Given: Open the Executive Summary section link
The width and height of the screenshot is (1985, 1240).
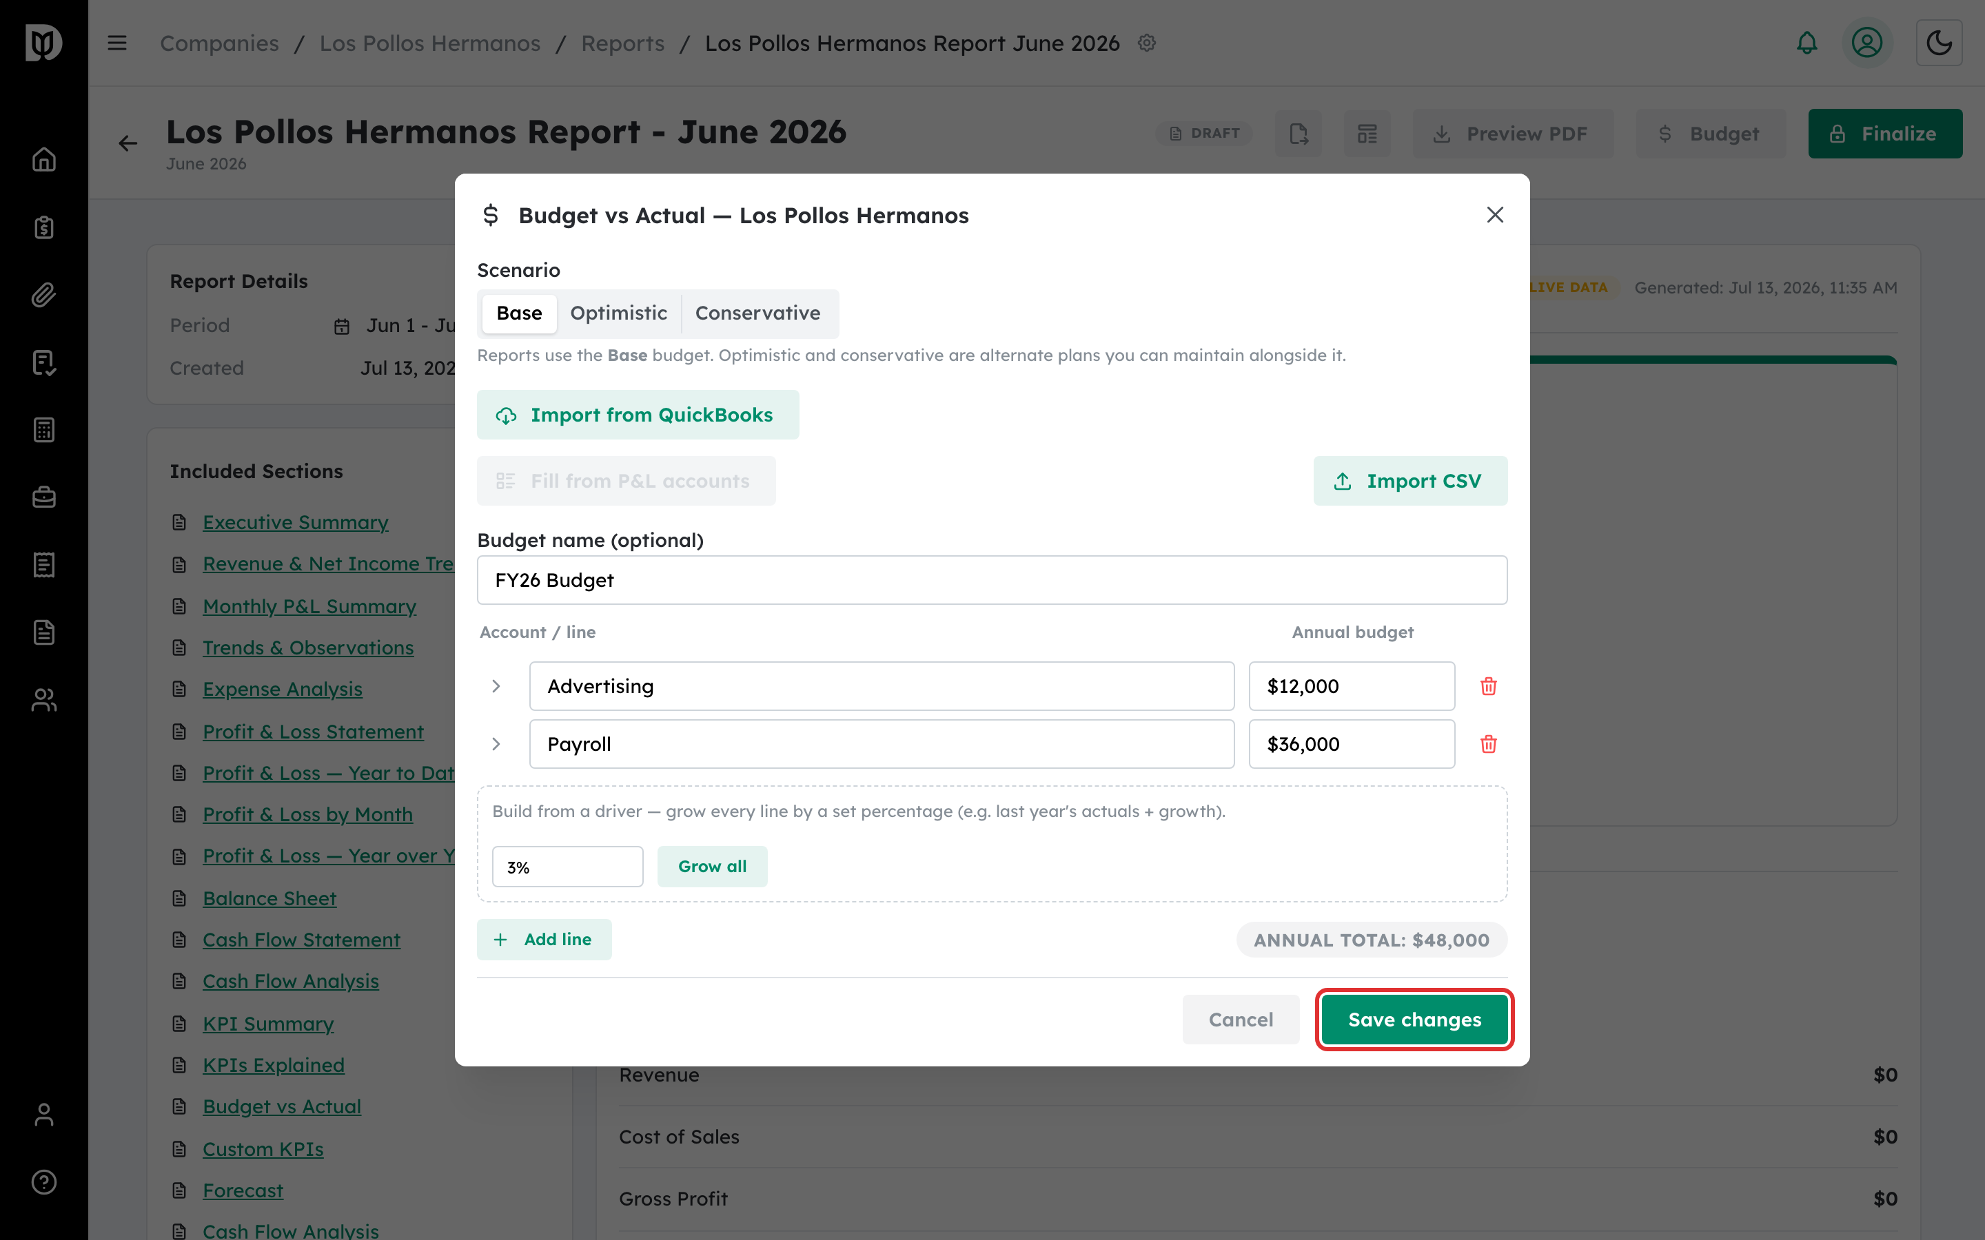Looking at the screenshot, I should click(x=295, y=522).
